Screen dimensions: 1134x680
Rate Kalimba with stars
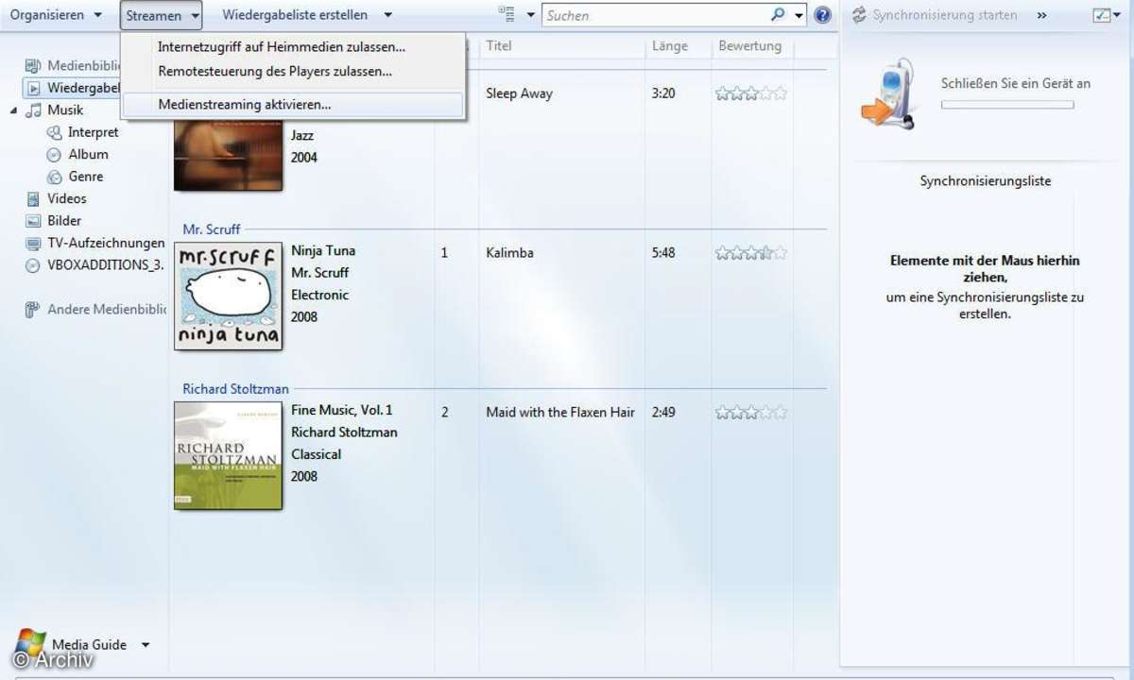pos(751,253)
